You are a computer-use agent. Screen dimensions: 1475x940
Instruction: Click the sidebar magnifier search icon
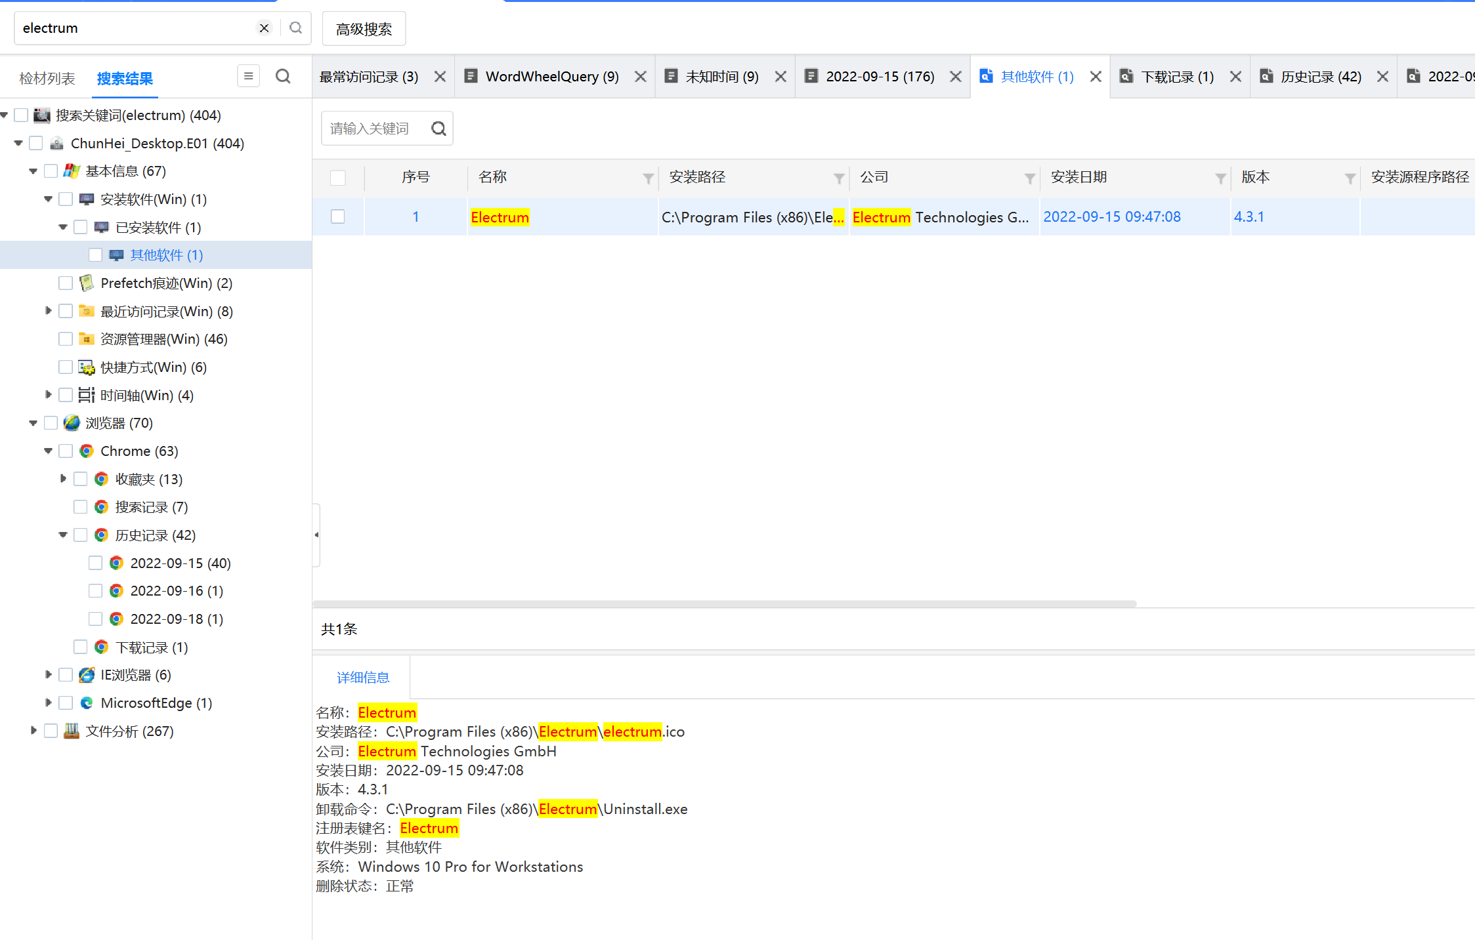[x=283, y=76]
